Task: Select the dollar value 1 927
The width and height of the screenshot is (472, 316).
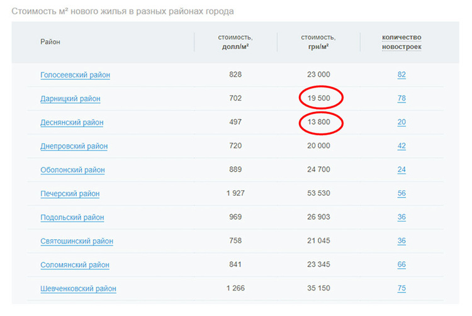Action: coord(235,193)
